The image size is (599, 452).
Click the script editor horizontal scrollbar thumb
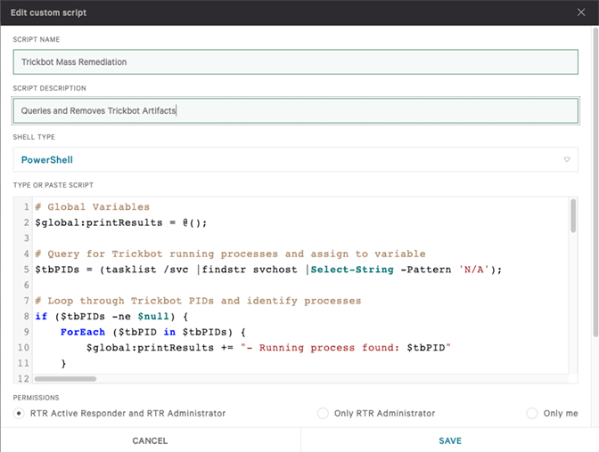pos(65,379)
